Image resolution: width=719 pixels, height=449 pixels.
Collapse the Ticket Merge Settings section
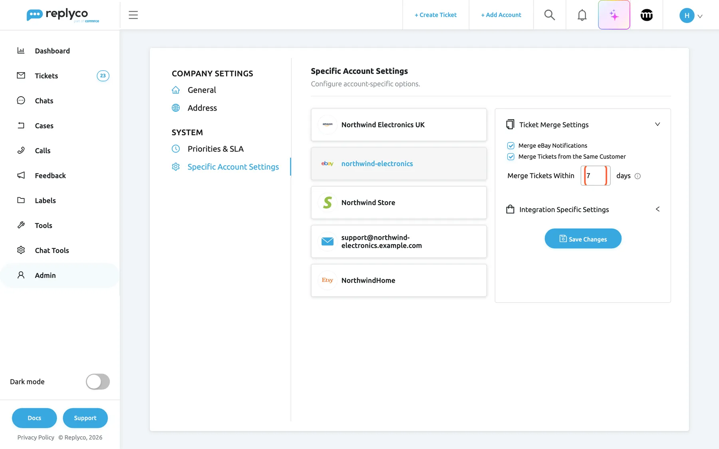point(657,125)
